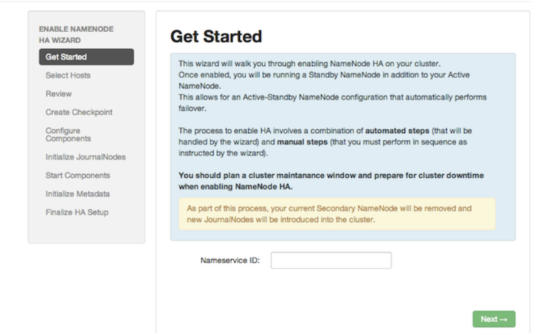Open the Finalize HA Setup step

(x=77, y=212)
